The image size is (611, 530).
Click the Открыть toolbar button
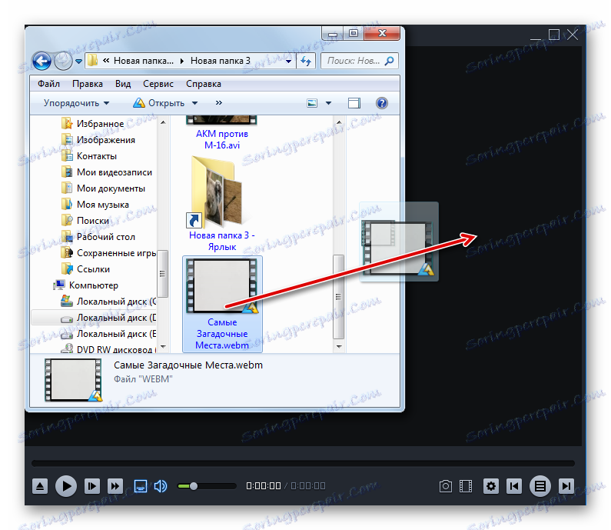click(x=159, y=103)
